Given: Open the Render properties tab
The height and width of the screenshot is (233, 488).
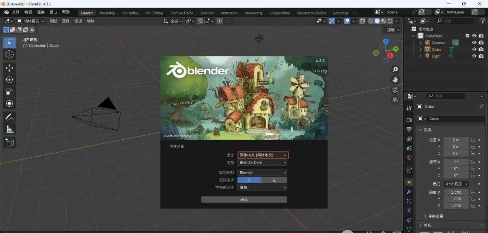Looking at the screenshot, I should click(x=409, y=120).
